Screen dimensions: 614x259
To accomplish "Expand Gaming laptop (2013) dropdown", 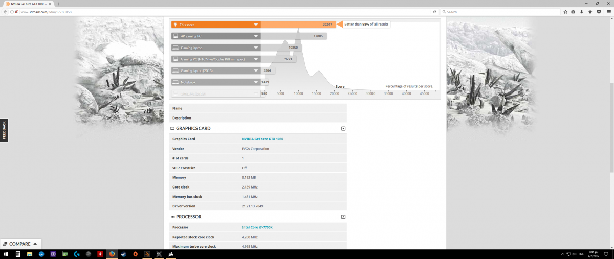I will tap(256, 70).
